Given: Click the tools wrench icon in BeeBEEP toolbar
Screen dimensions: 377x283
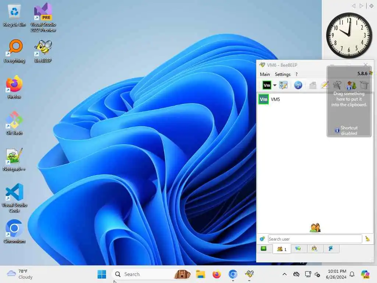Looking at the screenshot, I should click(337, 85).
